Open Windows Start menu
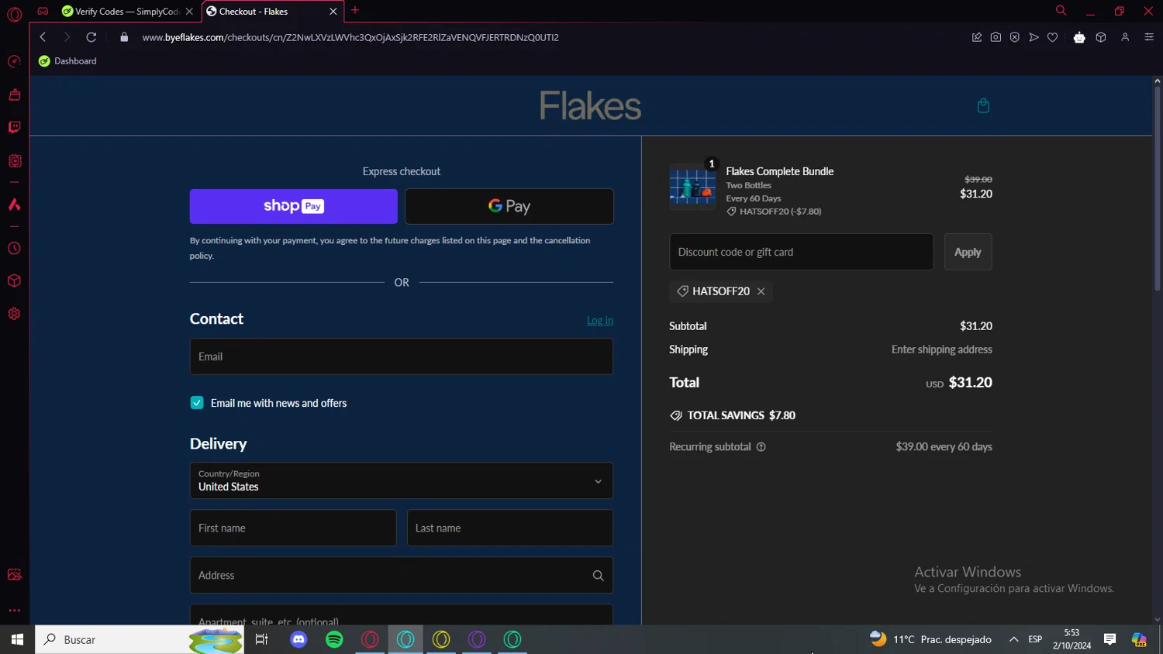 click(17, 639)
